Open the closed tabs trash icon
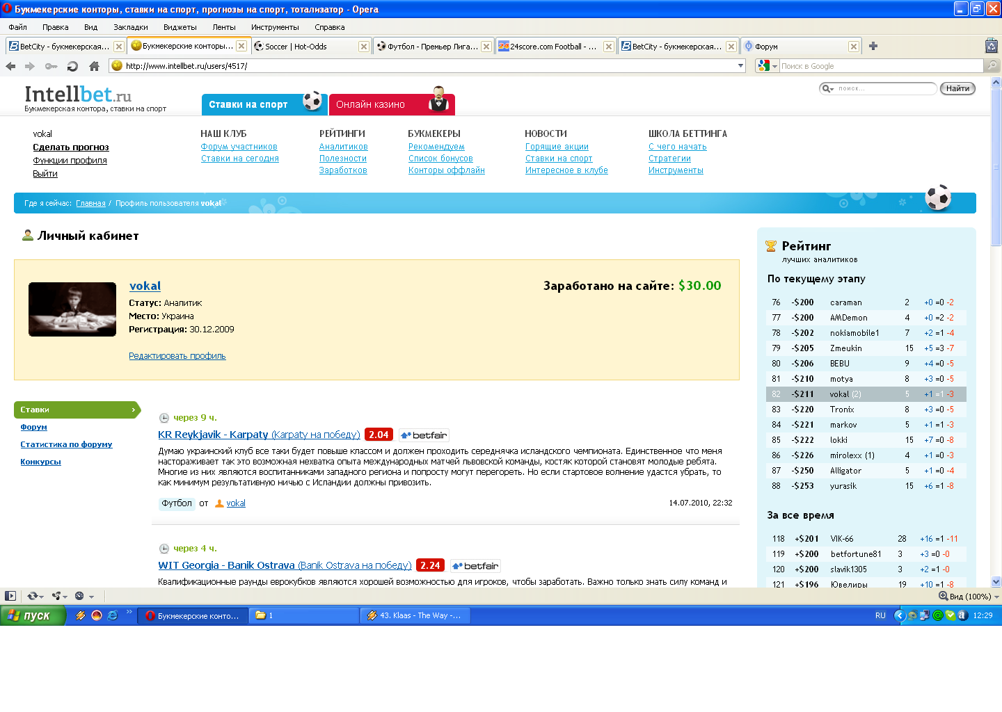Viewport: 1002px width, 712px height. pyautogui.click(x=992, y=46)
